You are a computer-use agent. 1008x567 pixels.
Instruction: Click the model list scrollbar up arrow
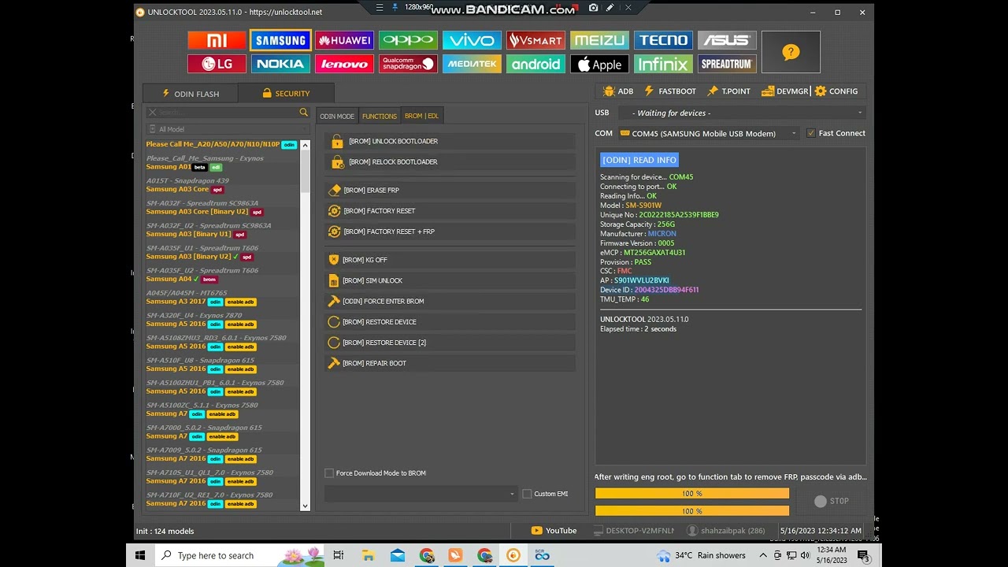click(x=306, y=145)
